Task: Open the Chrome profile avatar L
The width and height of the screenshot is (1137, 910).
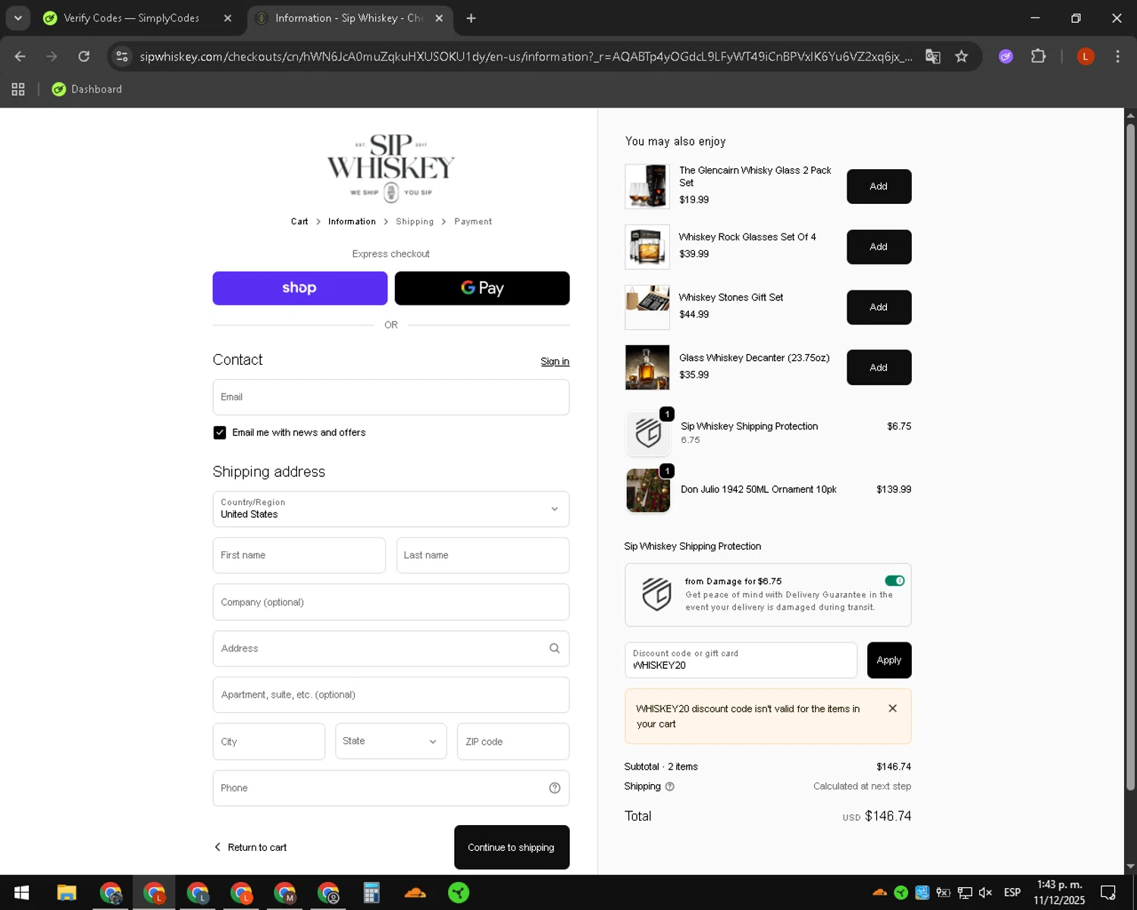Action: pyautogui.click(x=1085, y=57)
